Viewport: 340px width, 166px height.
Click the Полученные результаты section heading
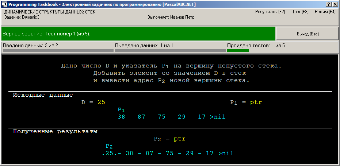click(55, 132)
